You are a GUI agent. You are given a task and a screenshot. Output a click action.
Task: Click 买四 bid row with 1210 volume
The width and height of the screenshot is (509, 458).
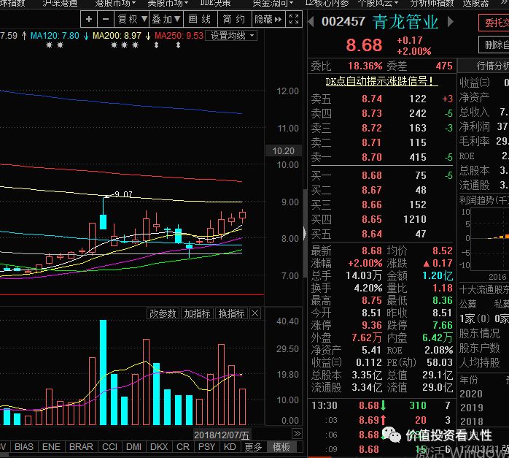382,219
